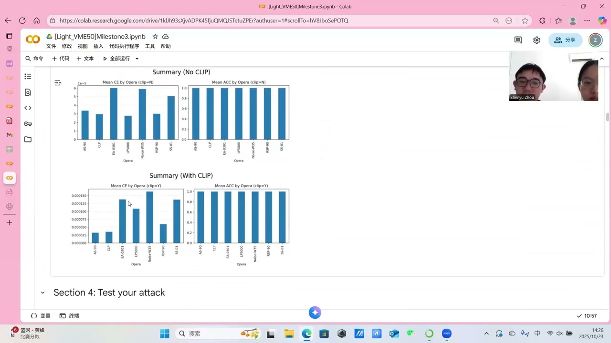Open the code snippets panel
This screenshot has width=611, height=343.
pyautogui.click(x=28, y=108)
